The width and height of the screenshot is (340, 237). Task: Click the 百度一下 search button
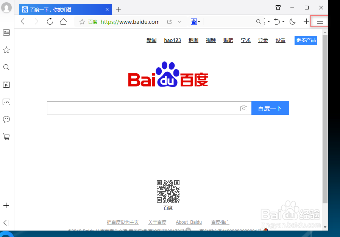(270, 108)
